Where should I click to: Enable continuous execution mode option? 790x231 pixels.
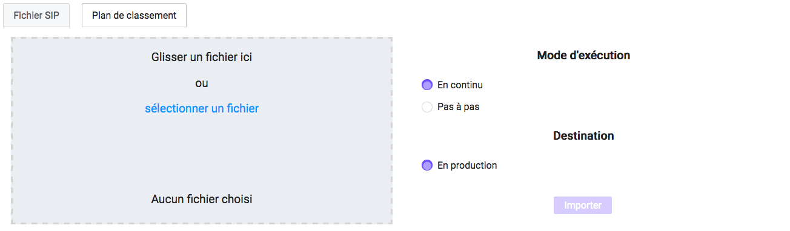coord(427,85)
